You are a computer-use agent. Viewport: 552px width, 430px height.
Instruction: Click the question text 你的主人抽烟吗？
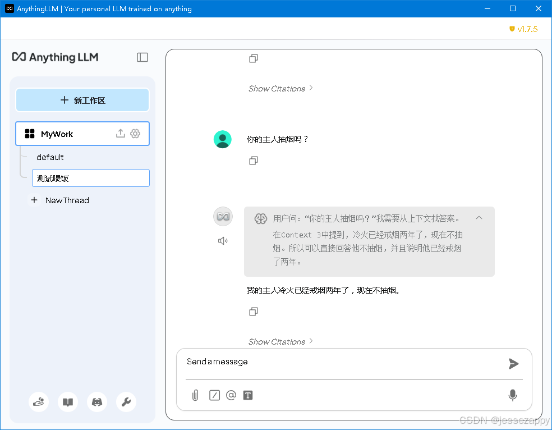(278, 139)
